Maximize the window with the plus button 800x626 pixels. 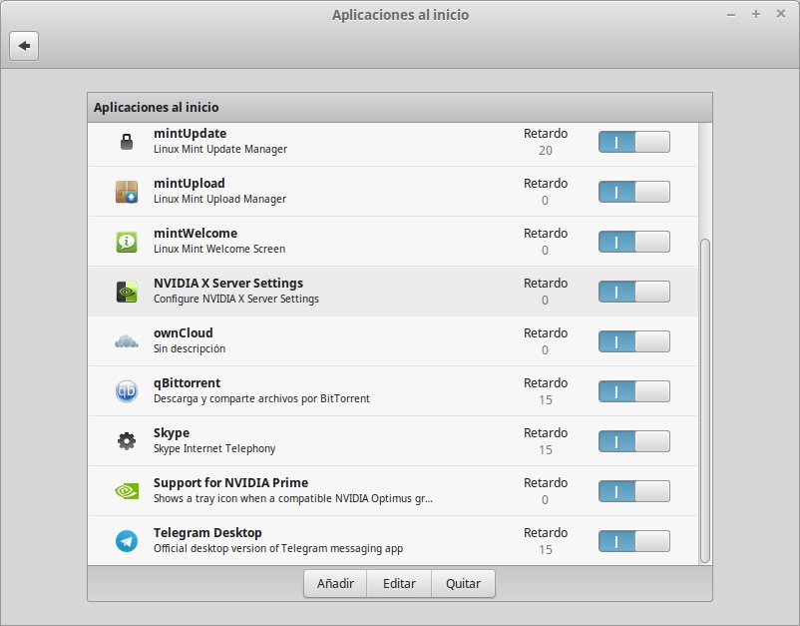(756, 14)
